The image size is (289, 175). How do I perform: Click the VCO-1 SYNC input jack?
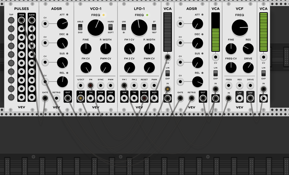pos(101,85)
